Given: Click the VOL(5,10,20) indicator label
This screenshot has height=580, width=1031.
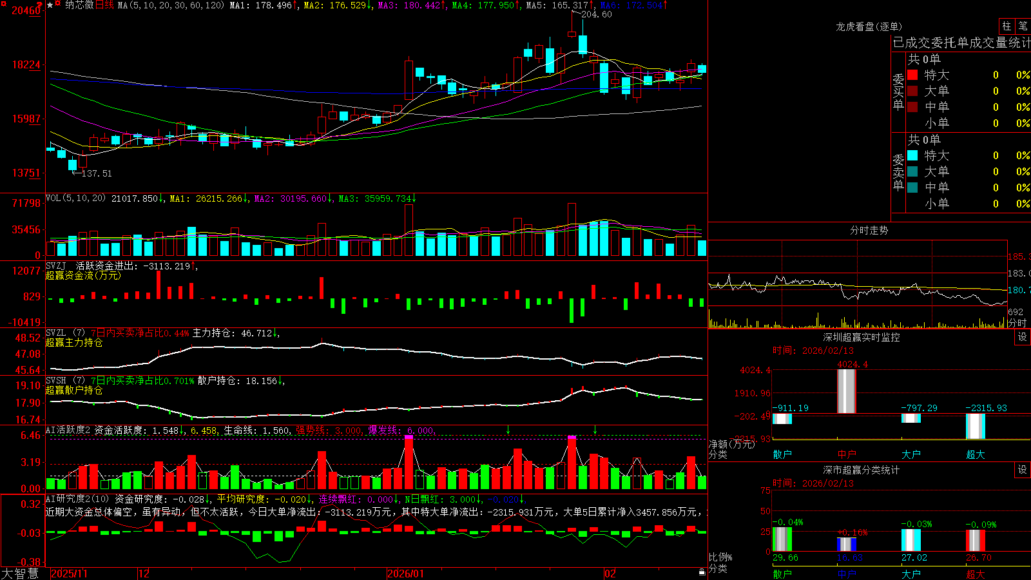Looking at the screenshot, I should pos(76,198).
